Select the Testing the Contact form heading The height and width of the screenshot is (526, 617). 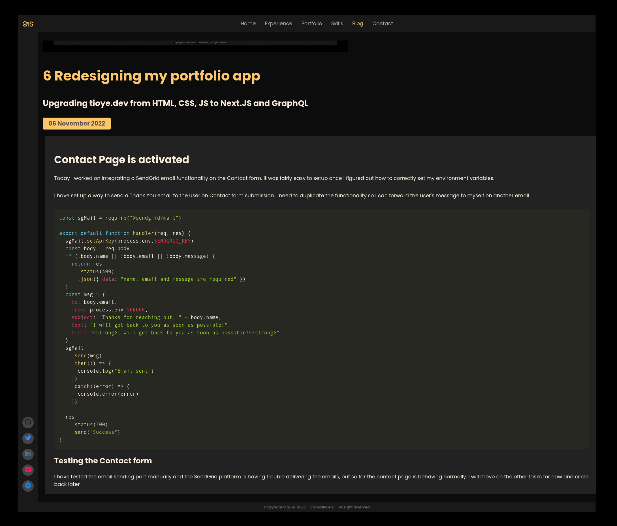point(103,461)
